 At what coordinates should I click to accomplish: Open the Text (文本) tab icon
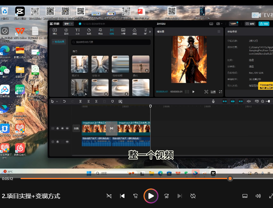coord(78,31)
